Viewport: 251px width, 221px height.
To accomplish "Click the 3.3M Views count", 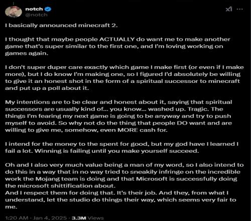I will (88, 218).
